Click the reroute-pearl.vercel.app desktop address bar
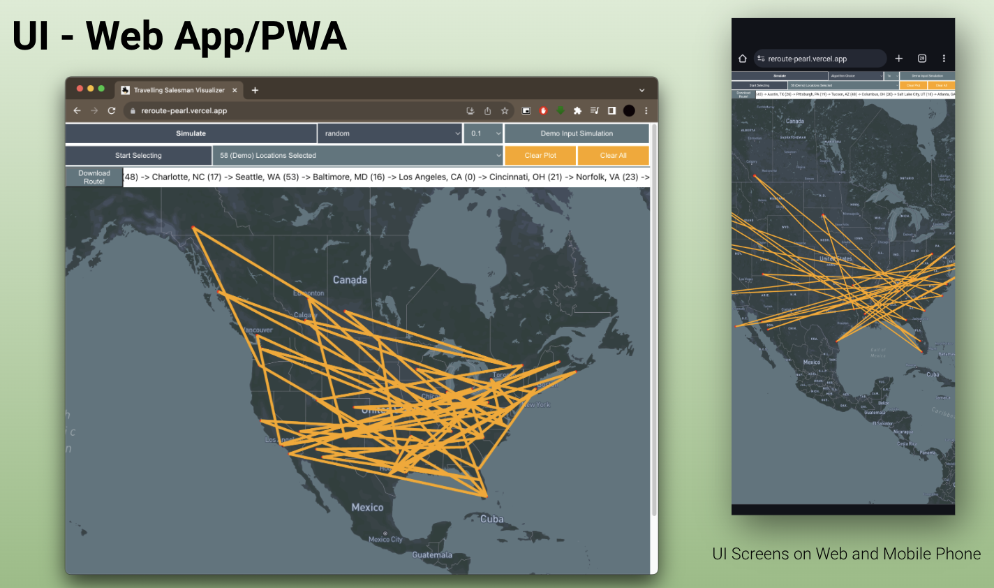Viewport: 994px width, 588px height. coord(293,111)
